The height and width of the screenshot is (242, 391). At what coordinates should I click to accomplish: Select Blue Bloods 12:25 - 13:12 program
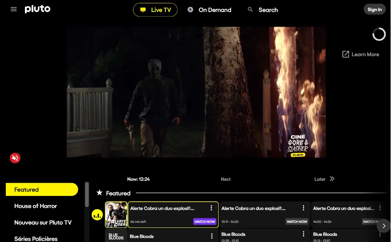pyautogui.click(x=265, y=235)
